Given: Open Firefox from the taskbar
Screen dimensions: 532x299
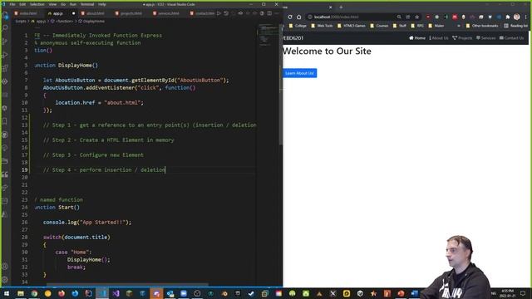Looking at the screenshot, I should (62, 293).
